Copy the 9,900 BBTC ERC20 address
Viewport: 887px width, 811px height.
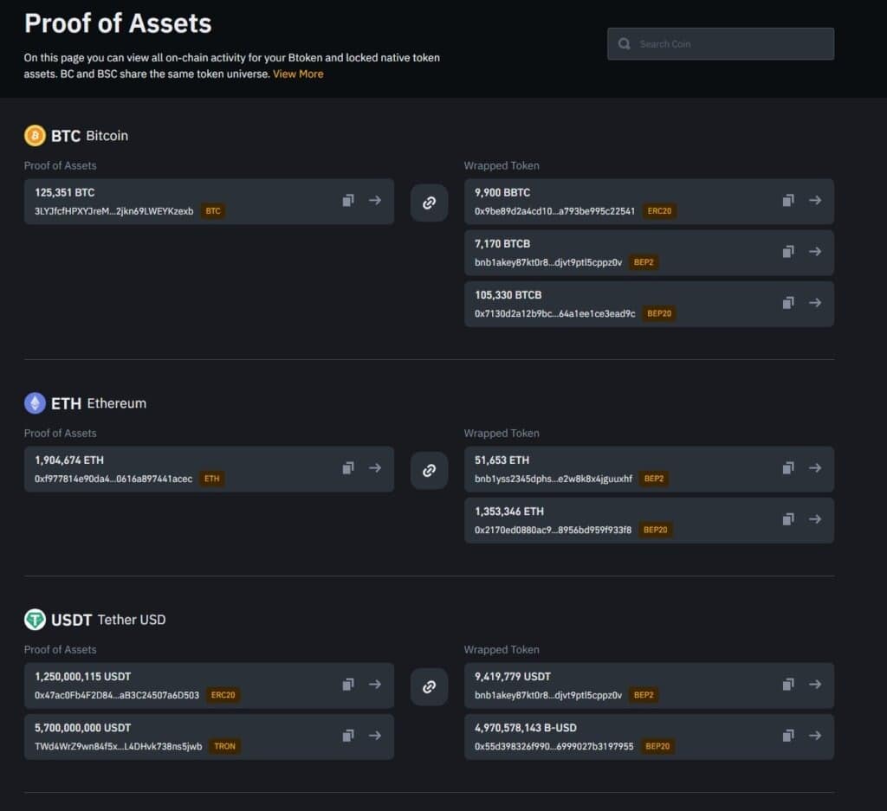pos(788,200)
